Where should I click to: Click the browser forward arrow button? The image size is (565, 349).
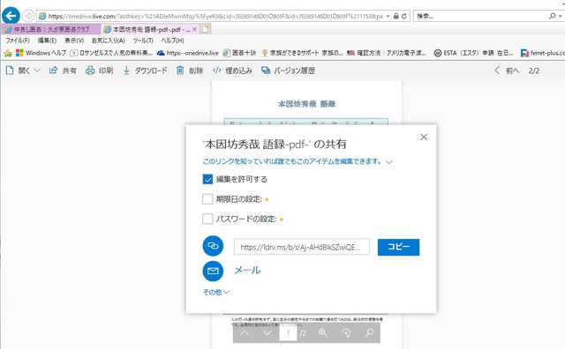pos(28,16)
